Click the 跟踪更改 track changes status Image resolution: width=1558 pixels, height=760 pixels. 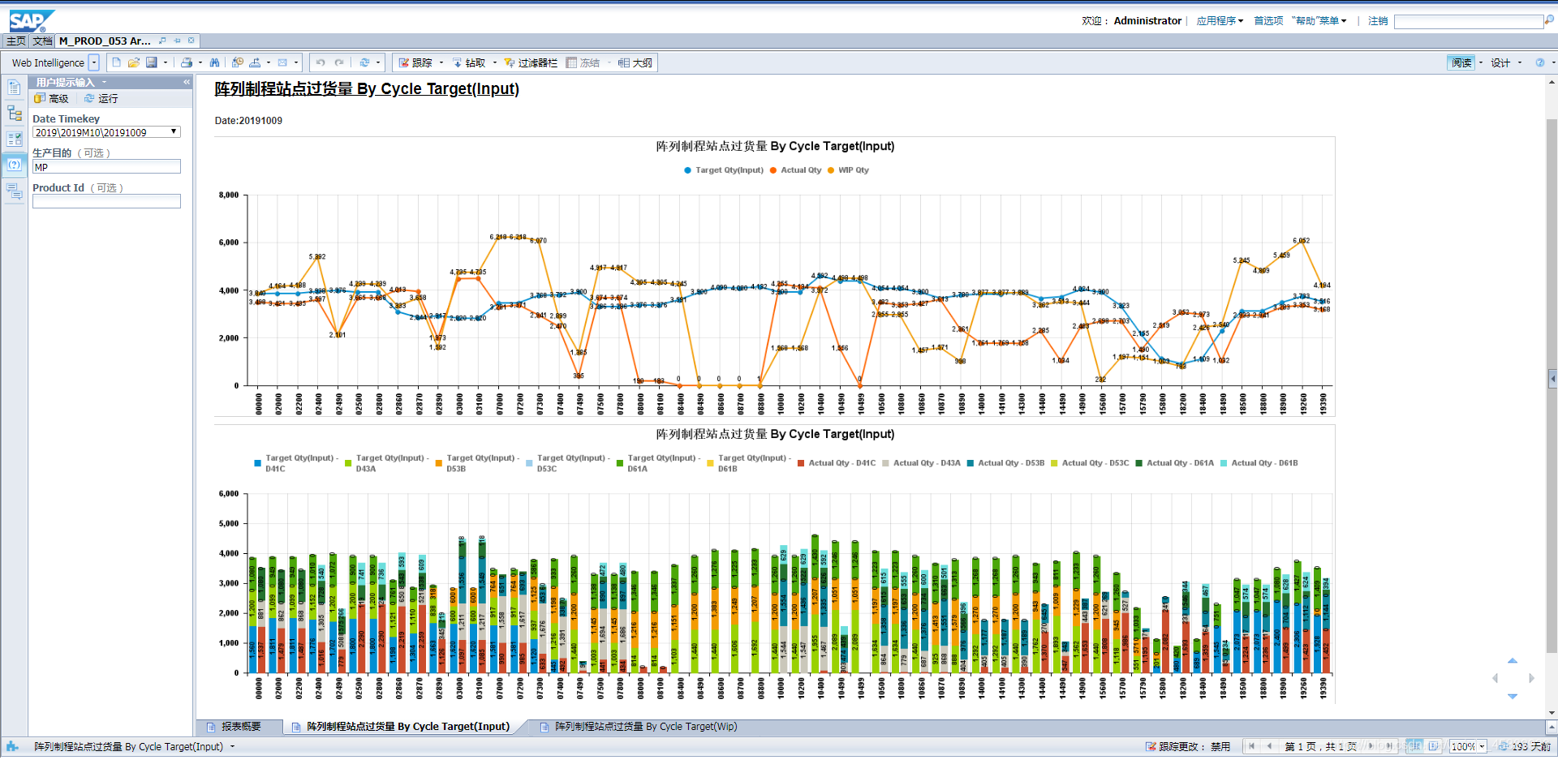pos(1188,746)
